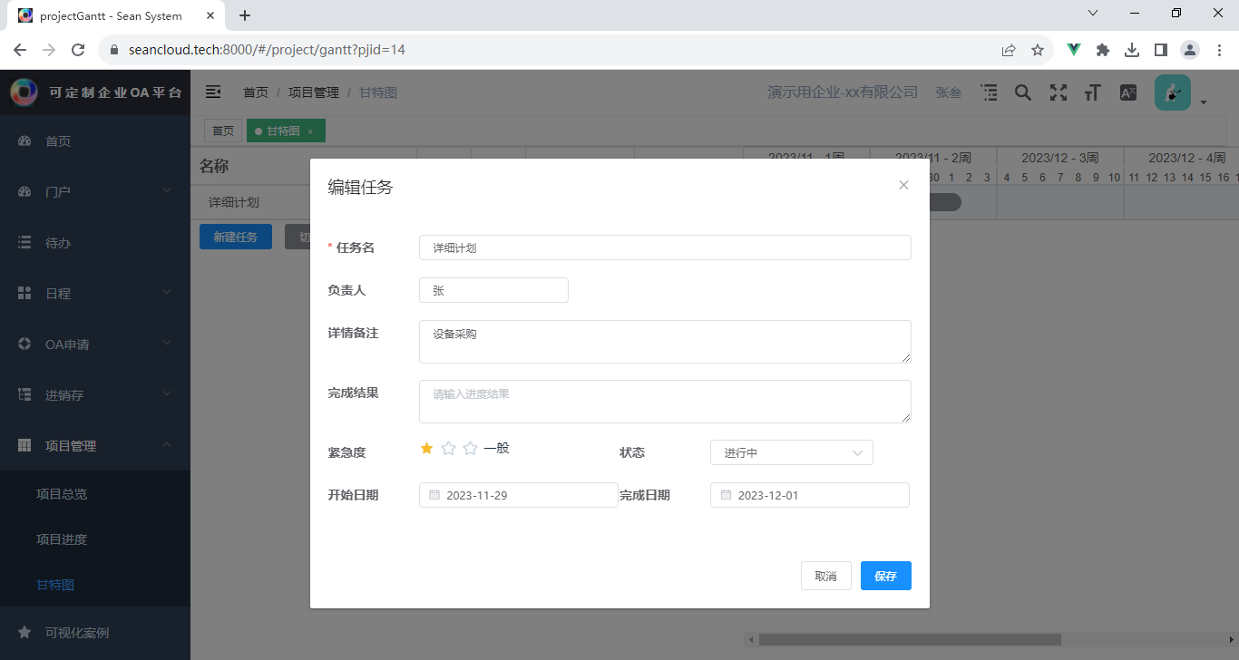The width and height of the screenshot is (1239, 660).
Task: Click the 新建任务 button
Action: click(236, 238)
